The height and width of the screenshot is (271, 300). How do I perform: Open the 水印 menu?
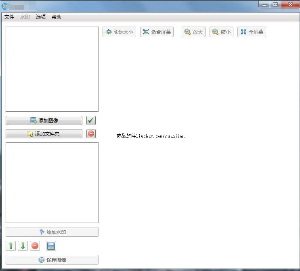pos(25,17)
